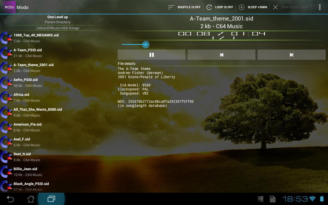Select the Axel_F.sid track
The height and width of the screenshot is (205, 328).
(x=58, y=142)
